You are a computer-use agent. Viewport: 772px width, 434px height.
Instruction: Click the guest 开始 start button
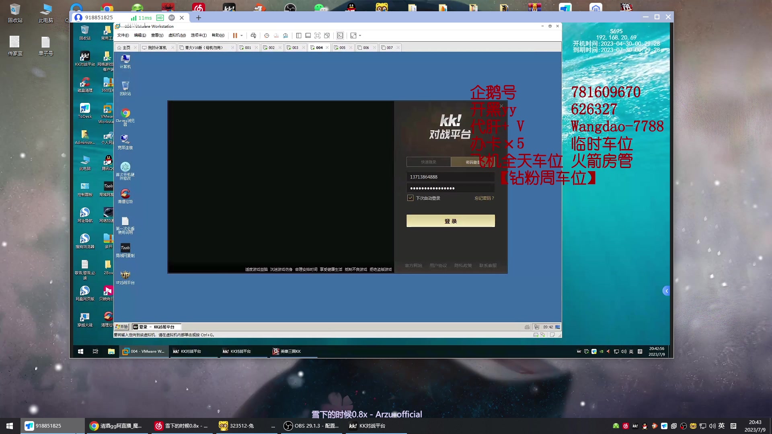pyautogui.click(x=121, y=327)
